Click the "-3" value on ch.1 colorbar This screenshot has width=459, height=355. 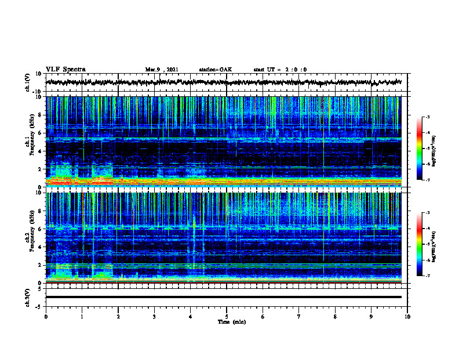[x=428, y=117]
